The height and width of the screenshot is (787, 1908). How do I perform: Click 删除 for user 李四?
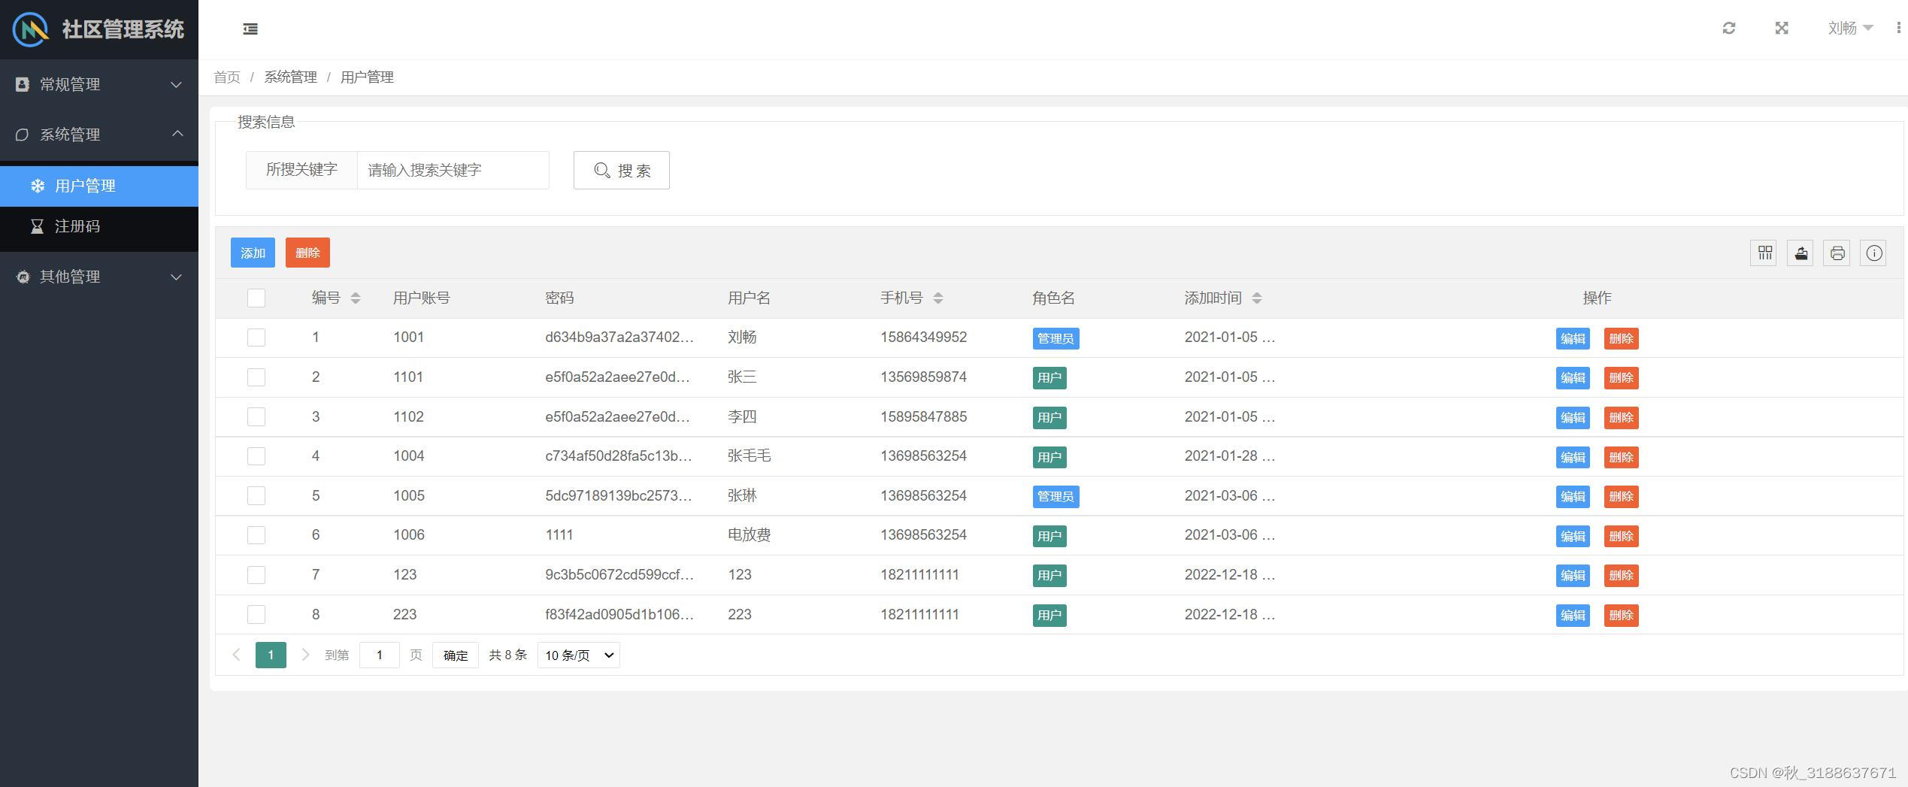click(x=1622, y=418)
